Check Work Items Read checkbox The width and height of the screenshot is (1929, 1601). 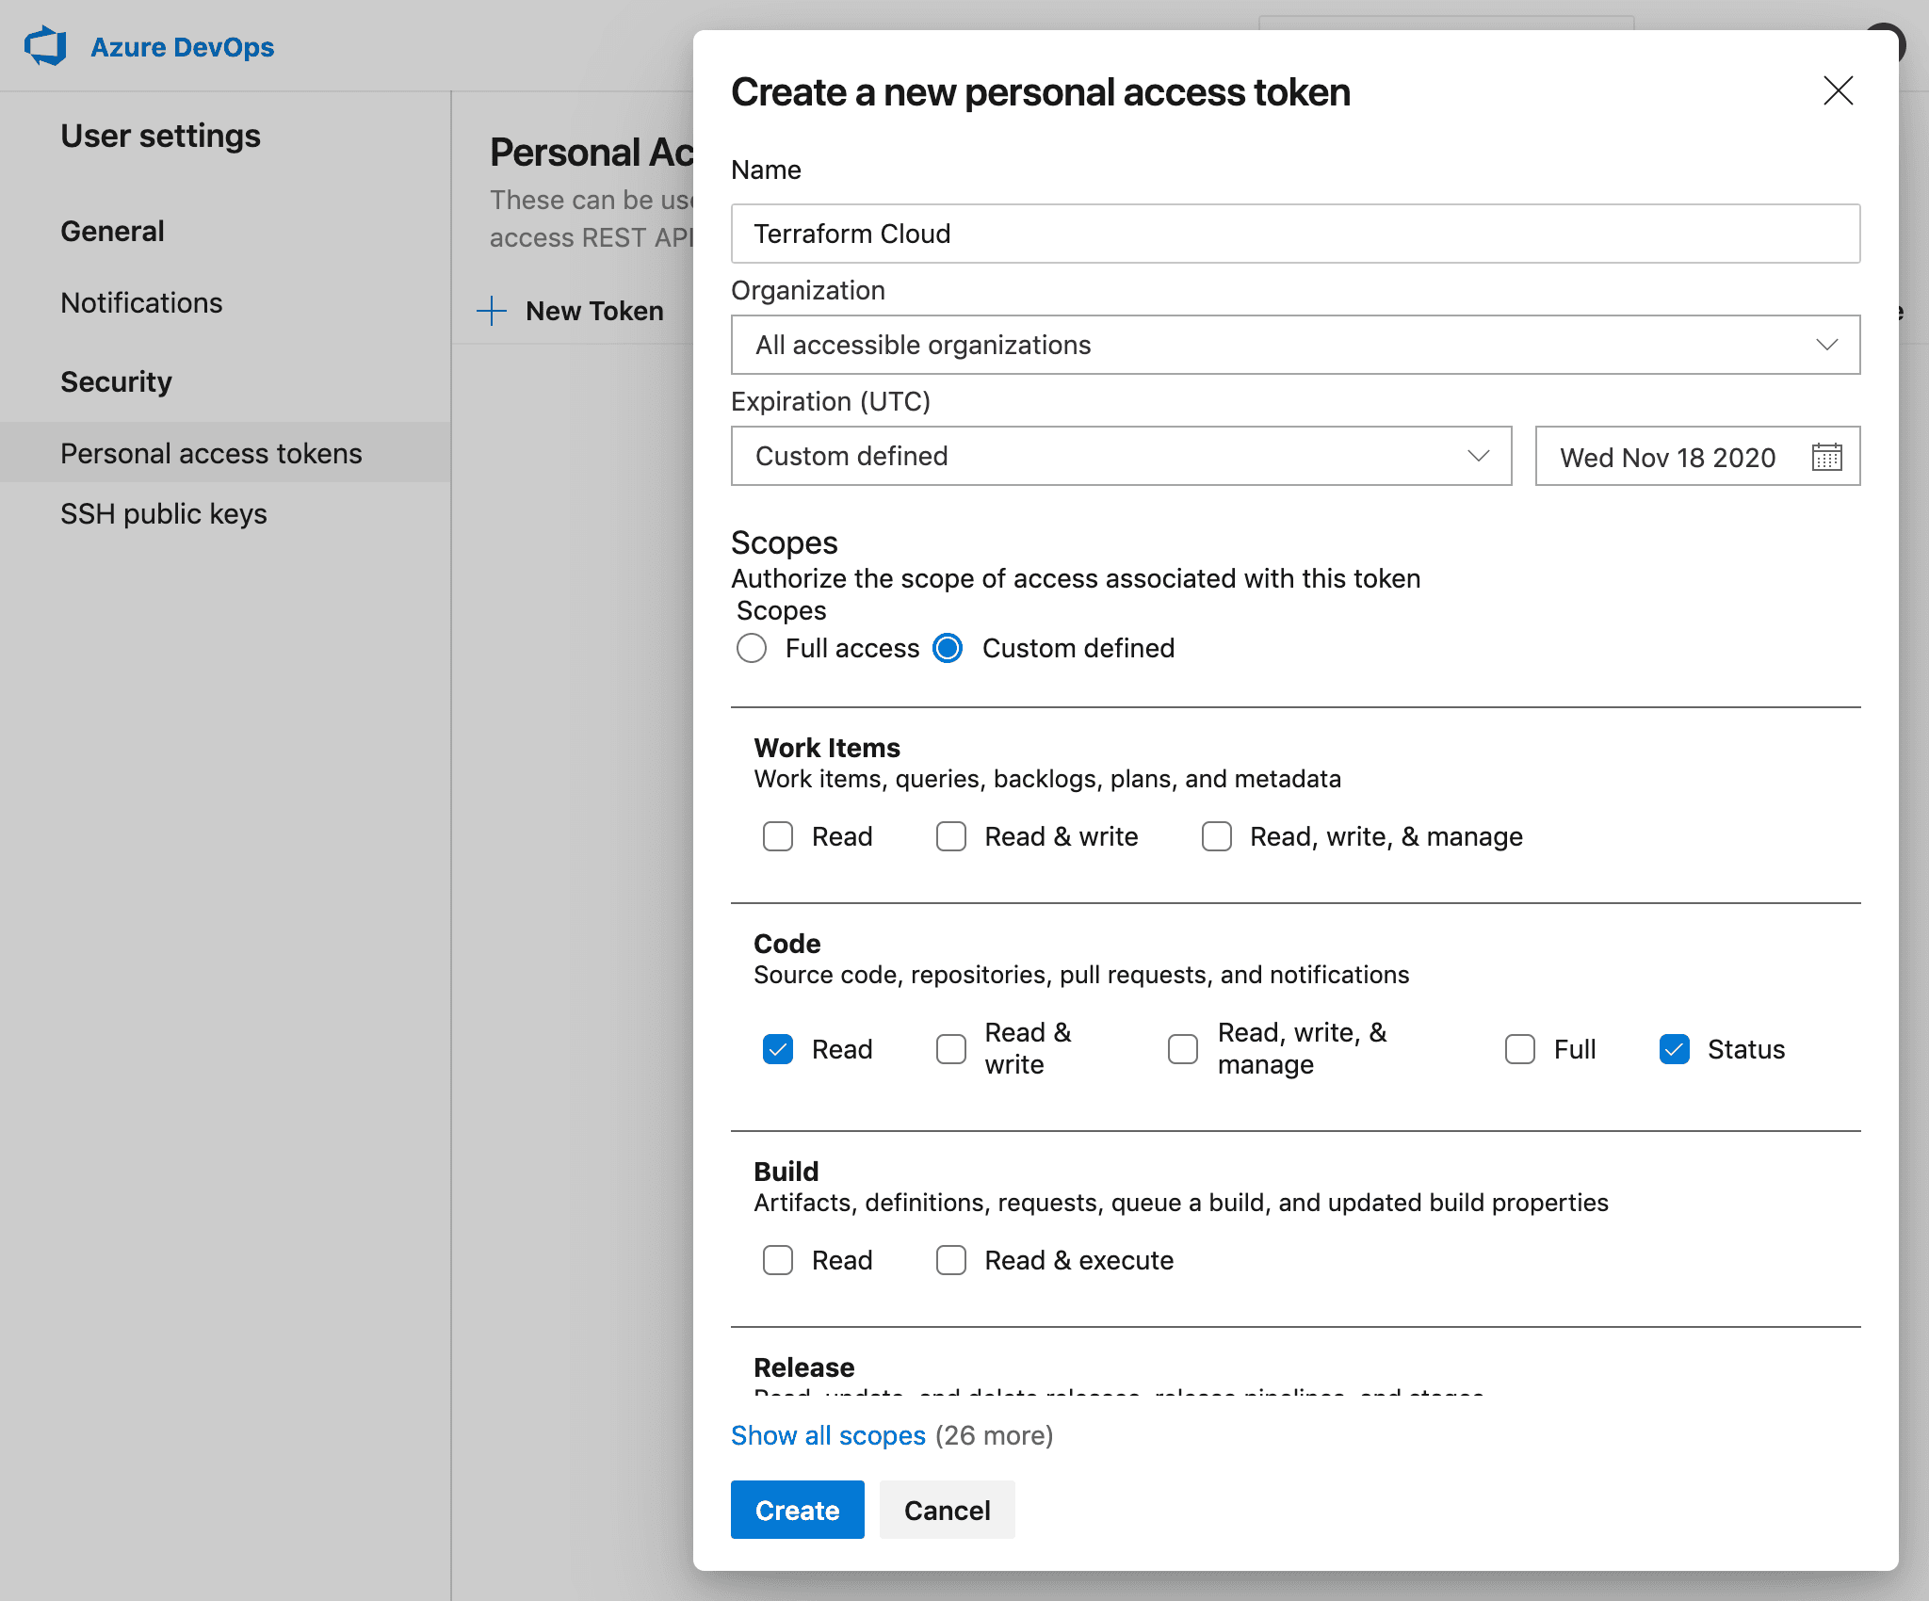(778, 836)
